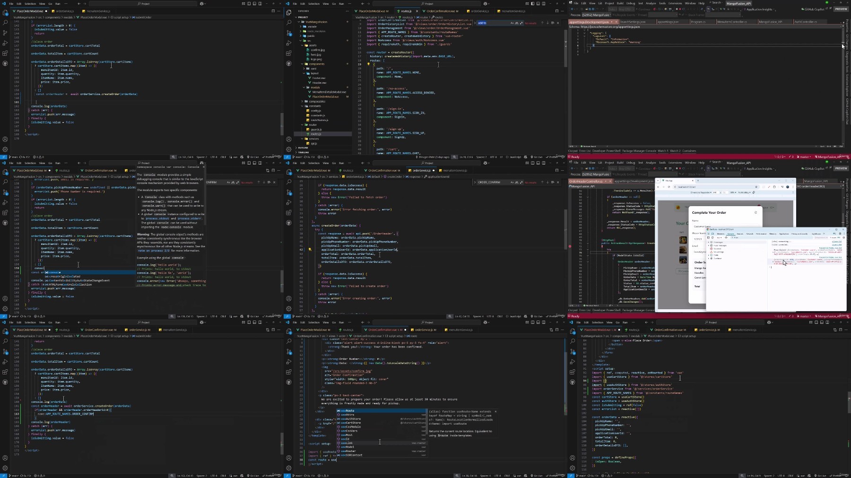Toggle Match Whole Word in the 'add to' find box
Screen dimensions: 851x478
pos(517,23)
